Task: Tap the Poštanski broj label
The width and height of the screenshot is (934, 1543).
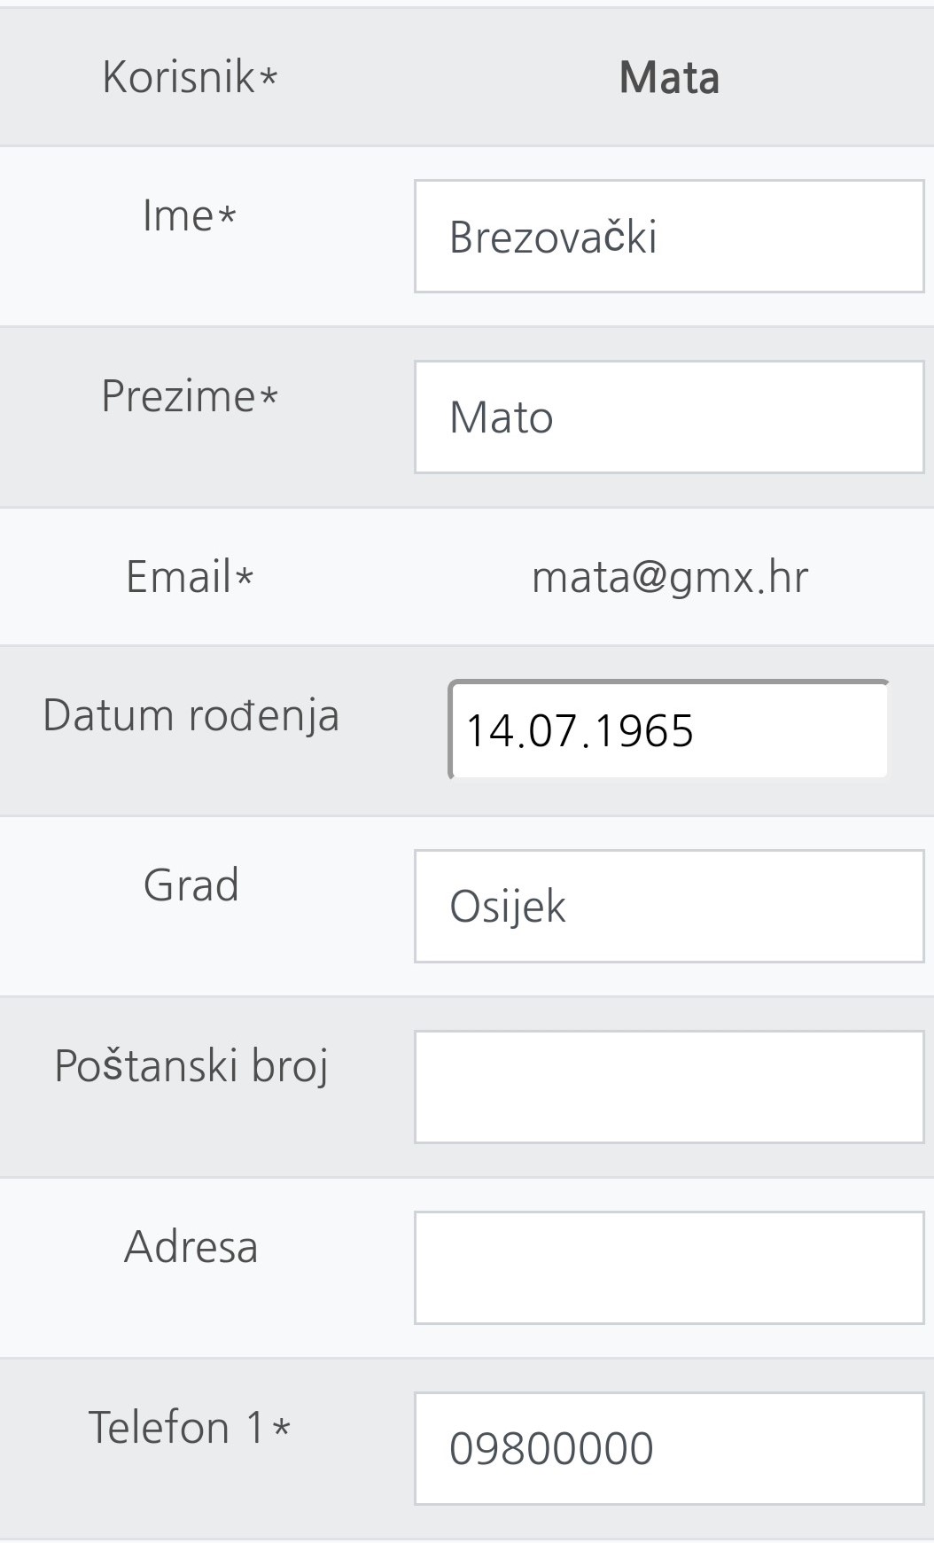Action: [191, 1065]
